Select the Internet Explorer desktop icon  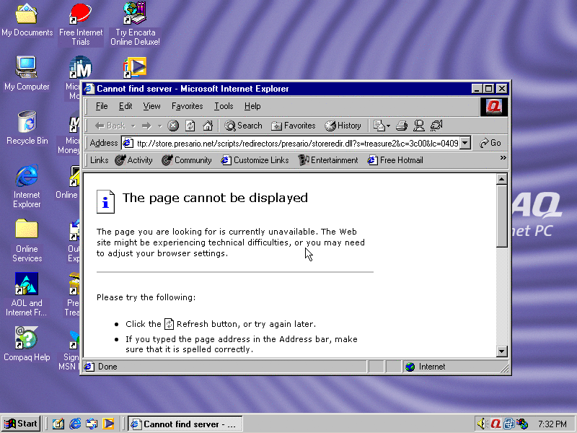tap(27, 186)
